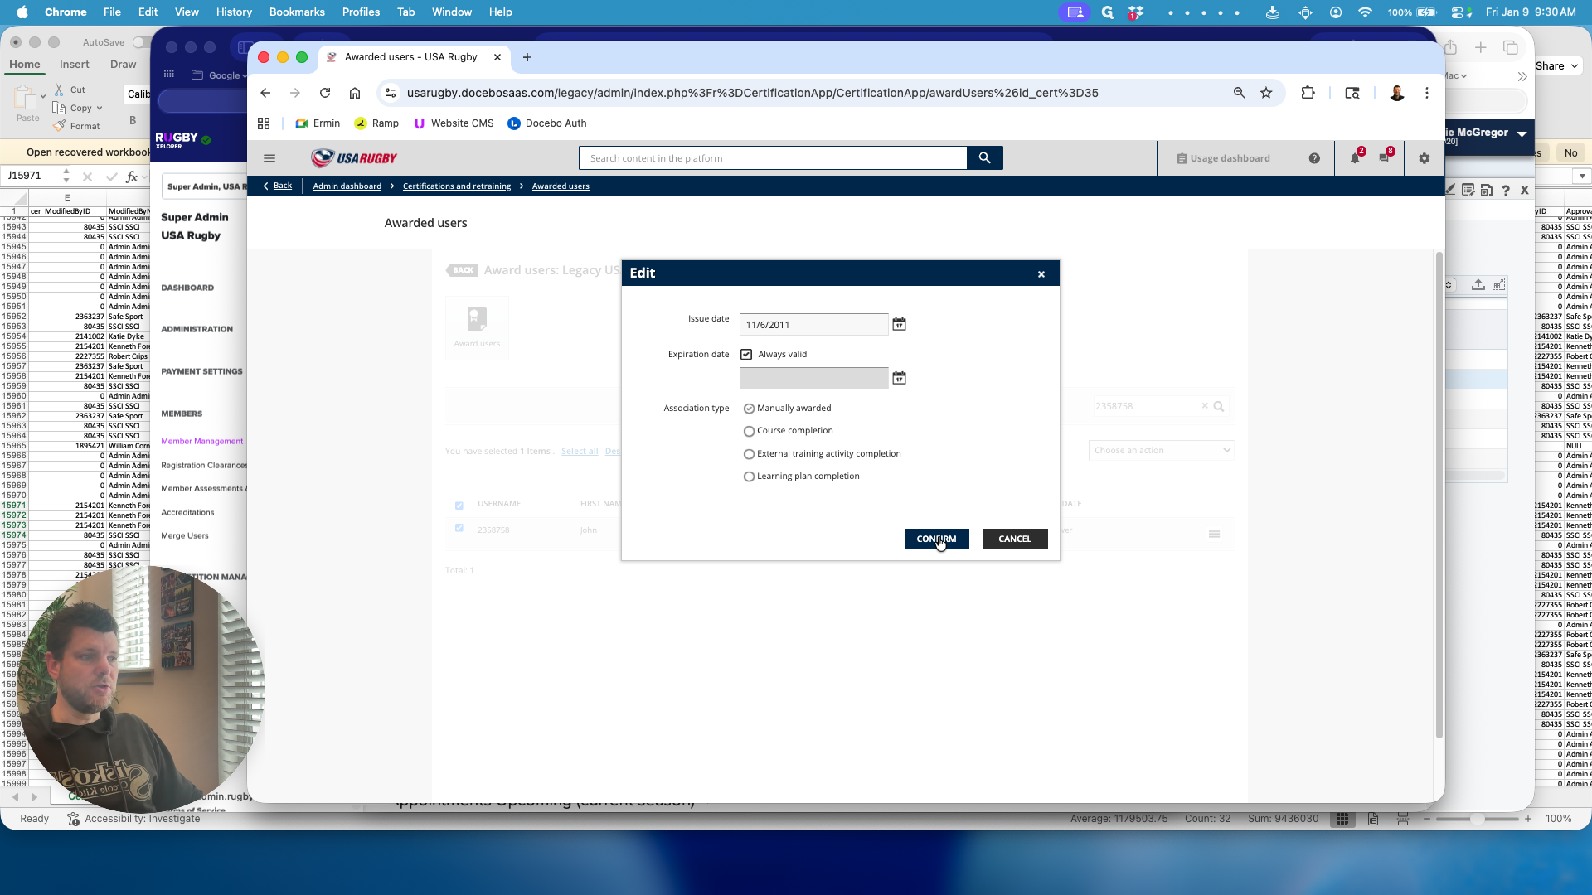Open the admin settings gear icon

pos(1425,158)
